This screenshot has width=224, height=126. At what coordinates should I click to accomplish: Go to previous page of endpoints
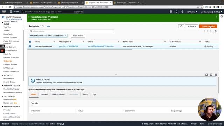pyautogui.click(x=204, y=31)
